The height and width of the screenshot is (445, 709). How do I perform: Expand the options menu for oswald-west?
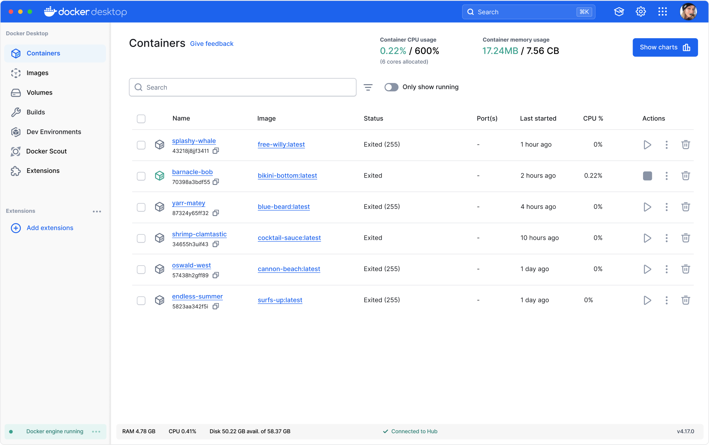(x=666, y=269)
